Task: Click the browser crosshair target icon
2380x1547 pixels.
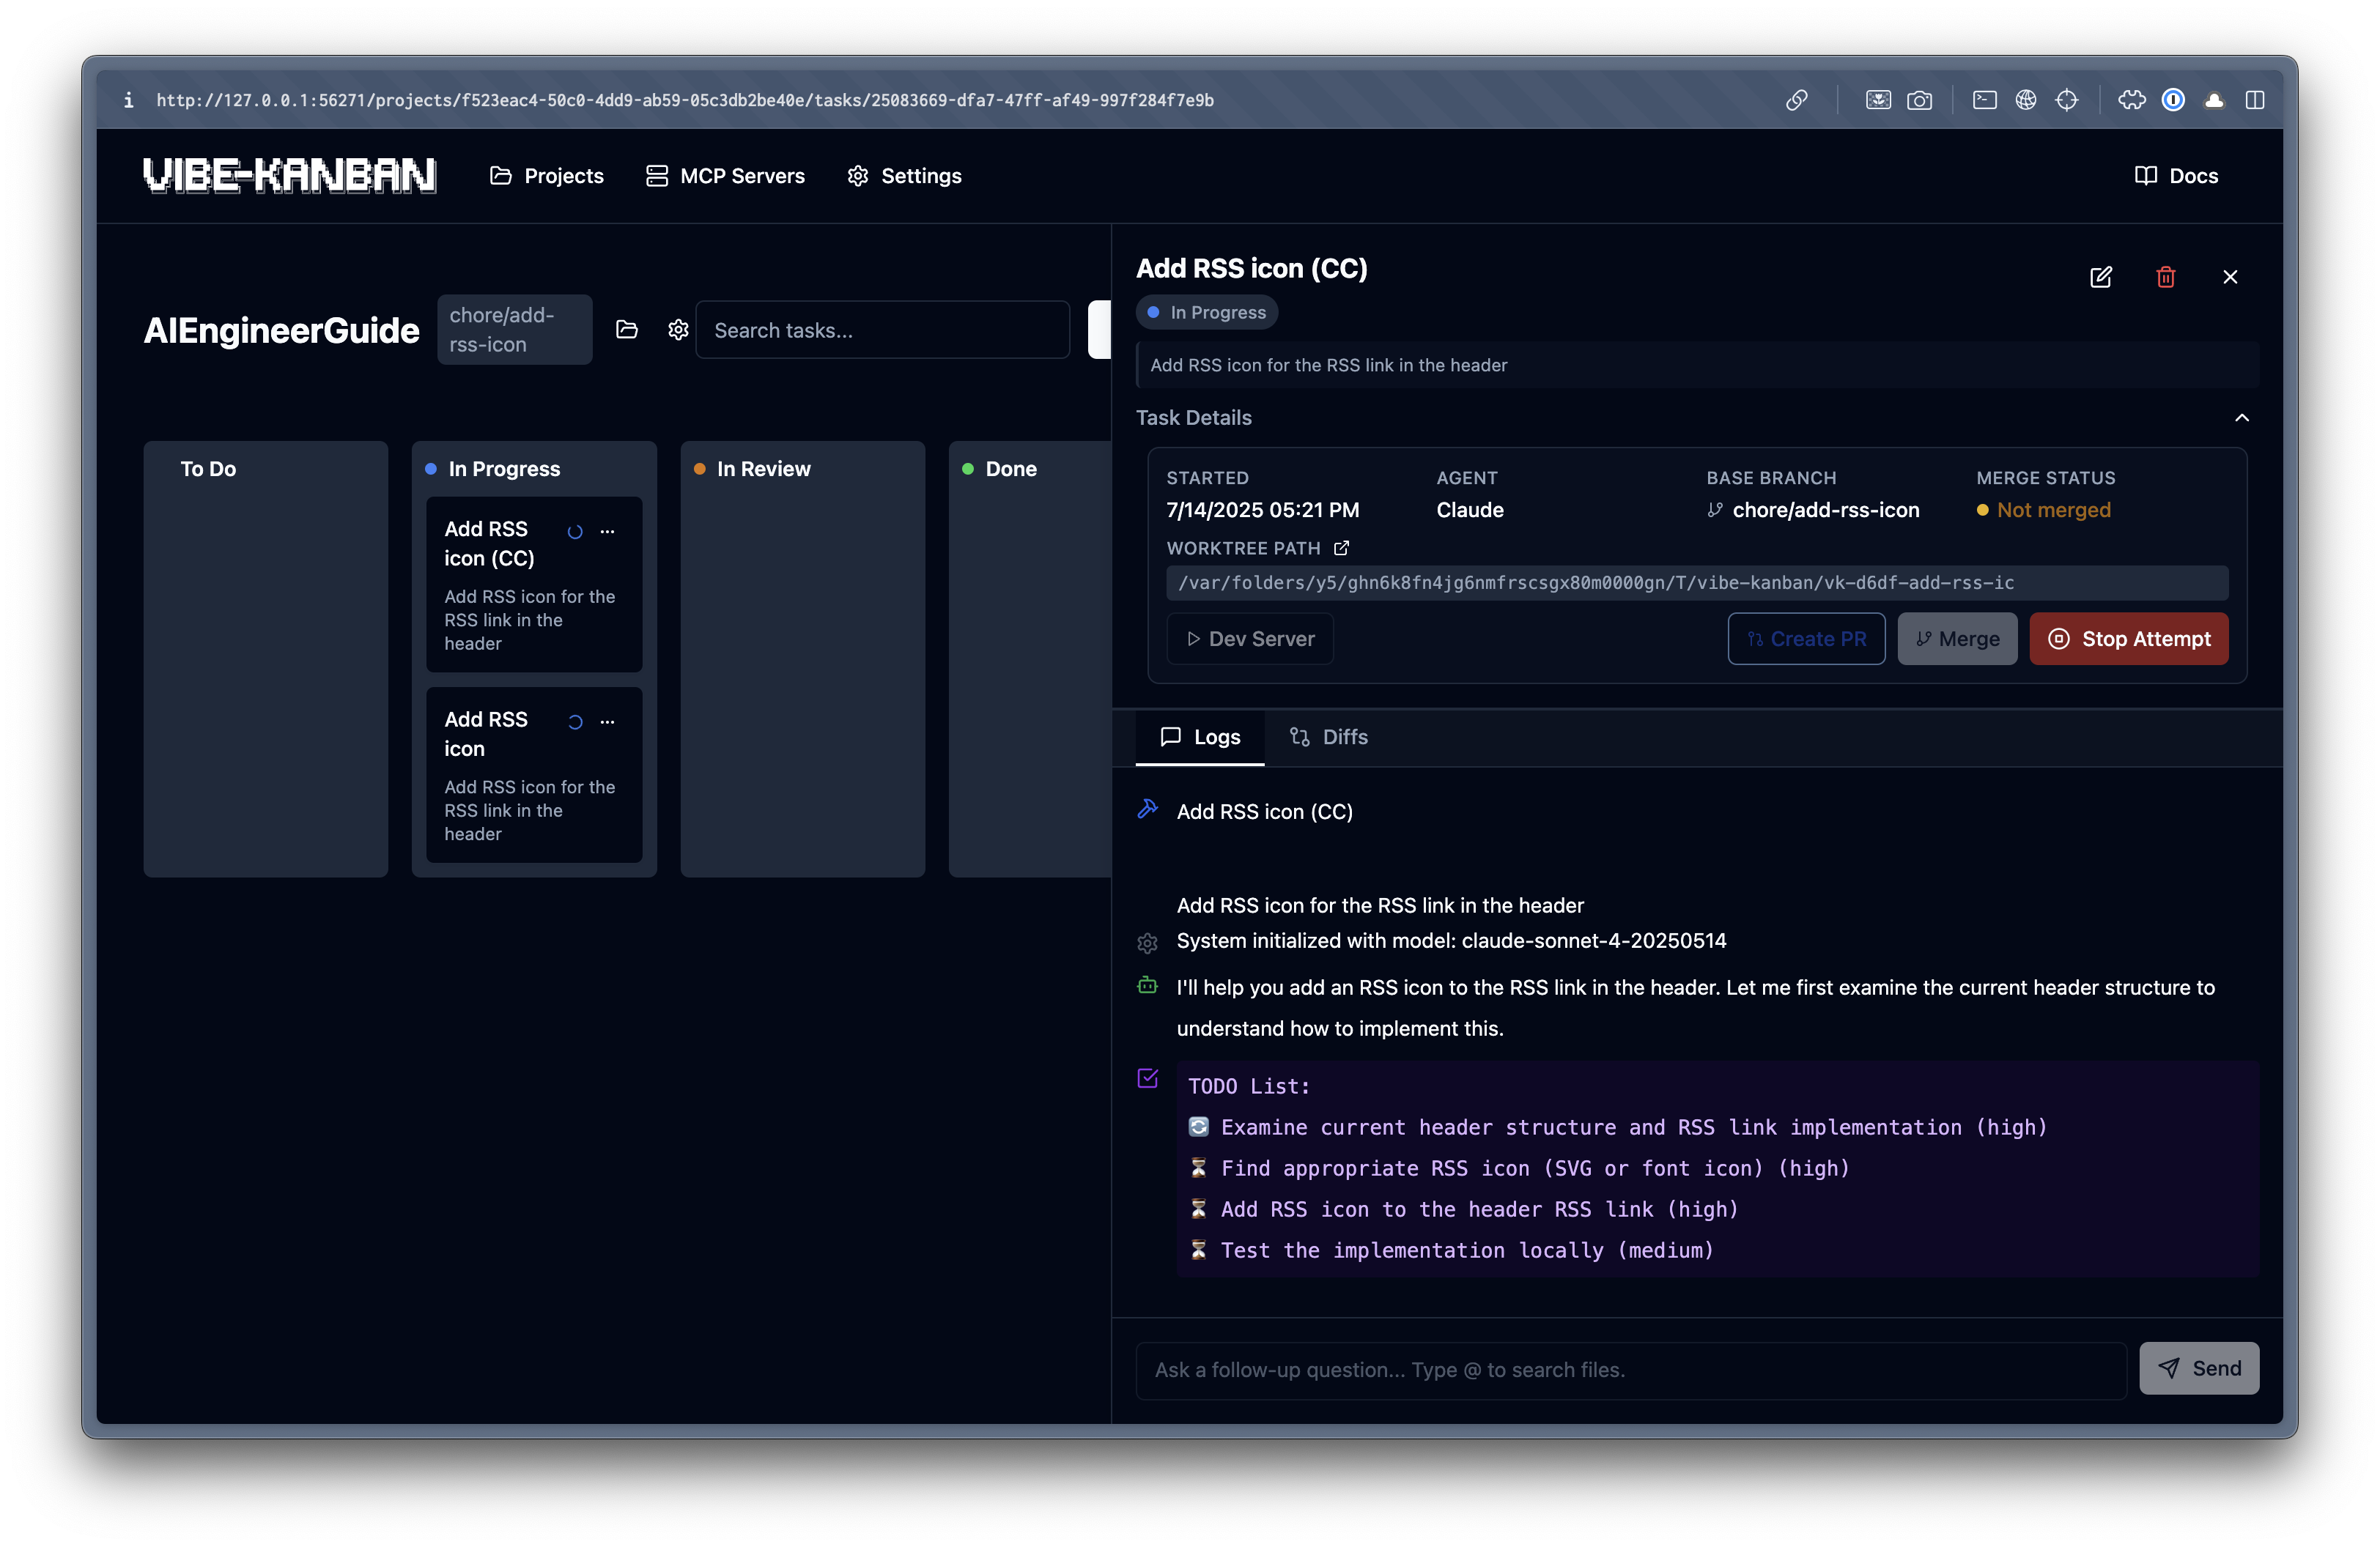Action: point(2067,100)
